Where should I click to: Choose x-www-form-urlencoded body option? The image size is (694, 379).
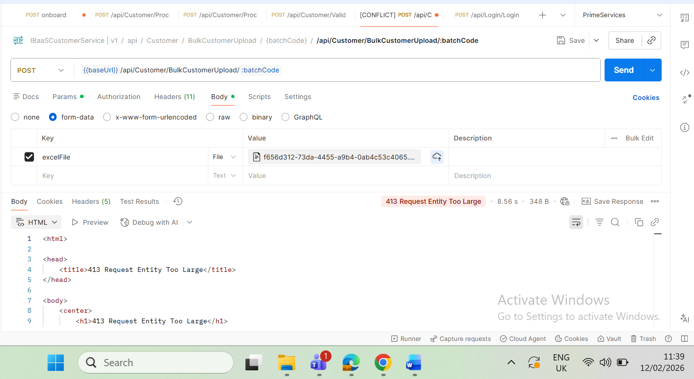tap(108, 117)
